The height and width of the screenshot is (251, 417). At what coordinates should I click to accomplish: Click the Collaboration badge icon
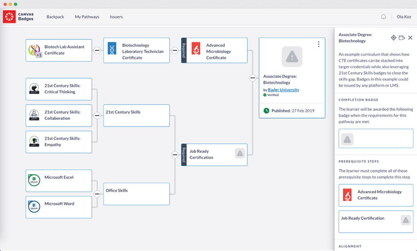[x=34, y=116]
